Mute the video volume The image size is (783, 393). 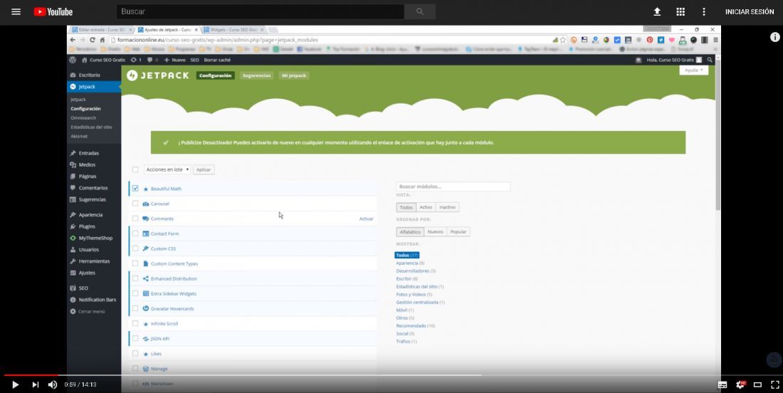click(53, 384)
